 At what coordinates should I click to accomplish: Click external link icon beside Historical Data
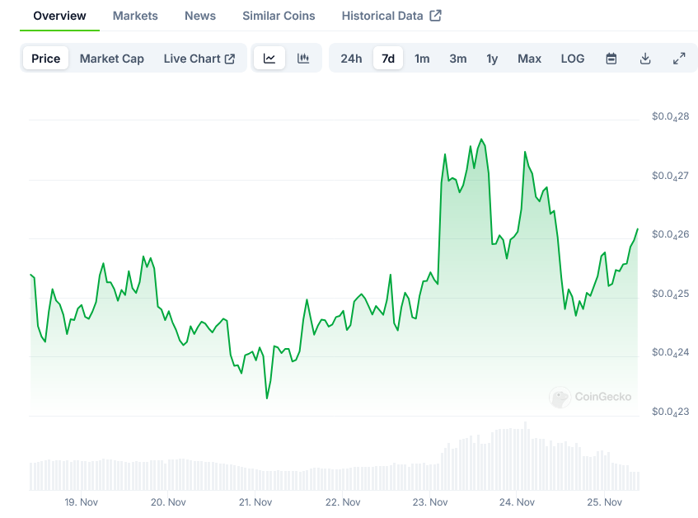click(x=436, y=16)
